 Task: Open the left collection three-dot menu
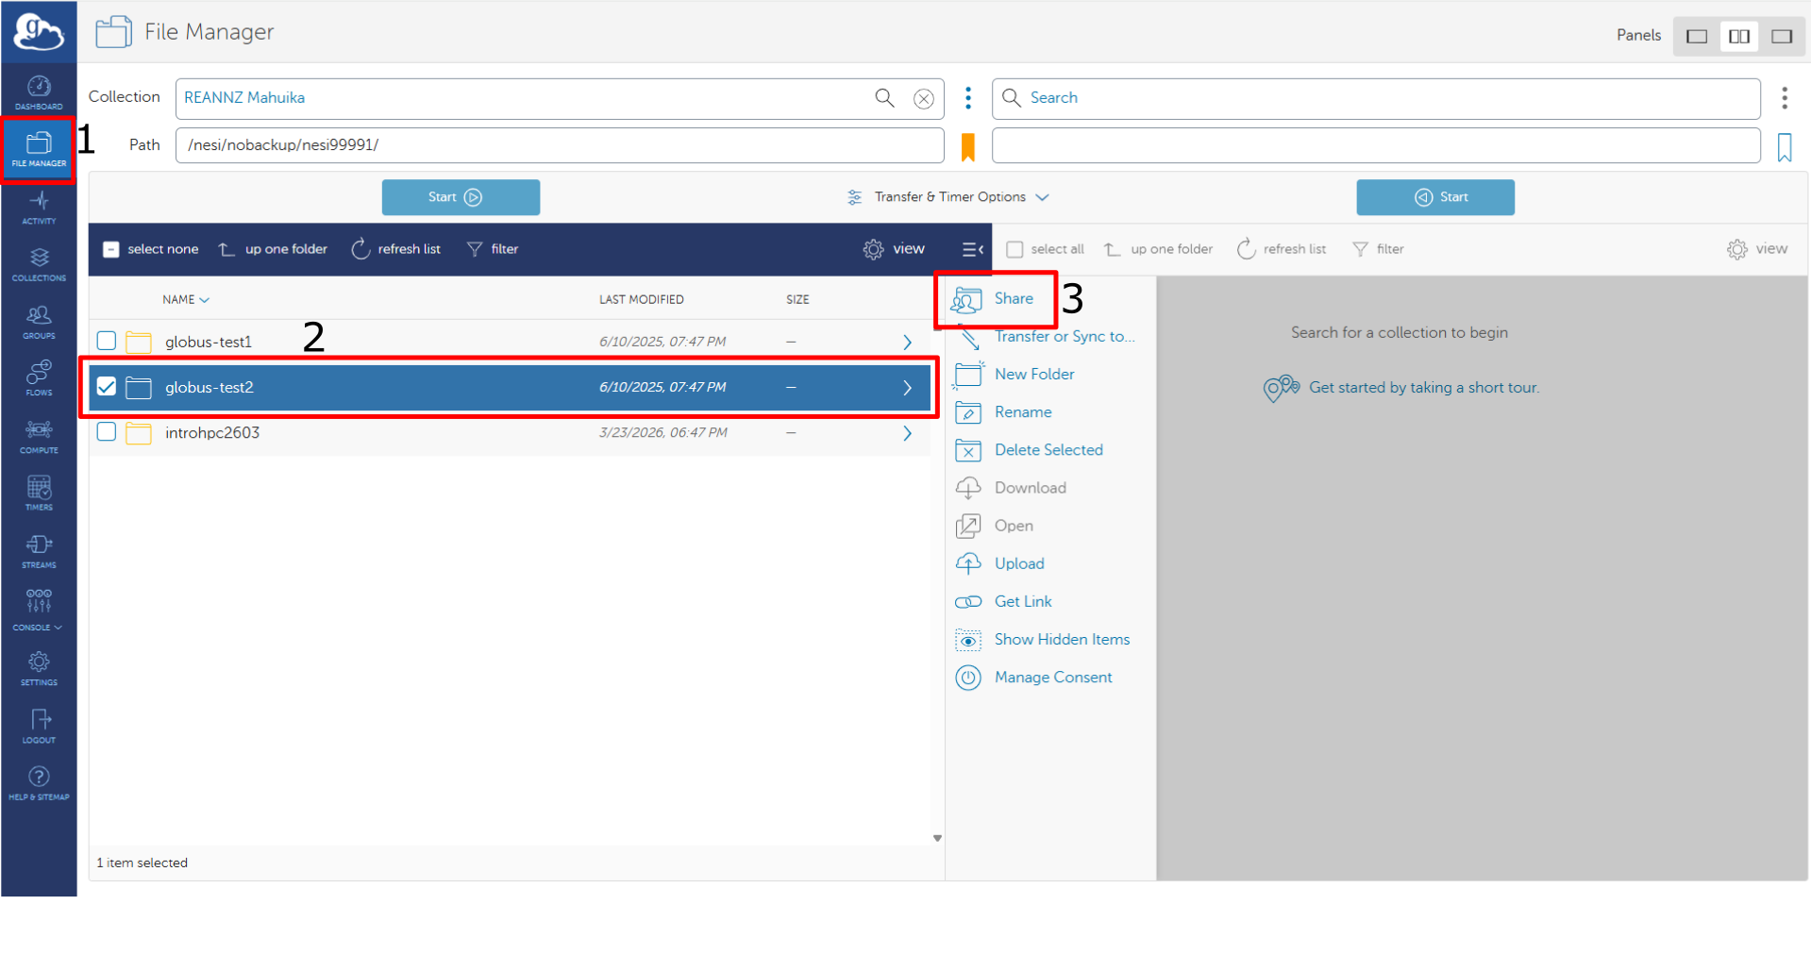click(968, 98)
